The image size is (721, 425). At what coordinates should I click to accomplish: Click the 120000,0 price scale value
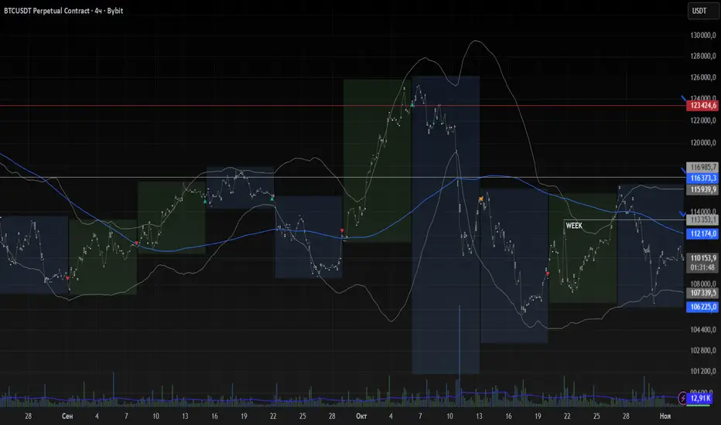[703, 142]
